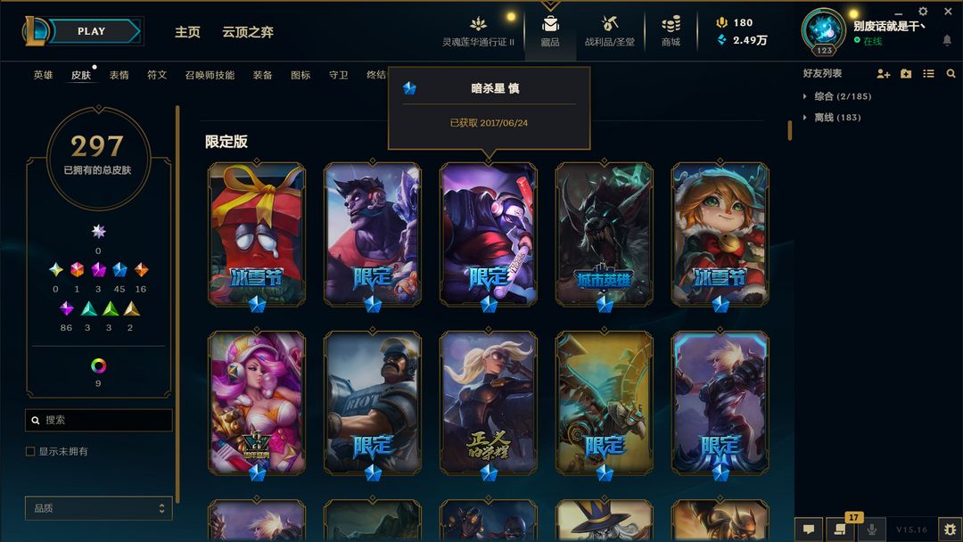This screenshot has height=542, width=963.
Task: Open friend list view options icon
Action: (x=928, y=74)
